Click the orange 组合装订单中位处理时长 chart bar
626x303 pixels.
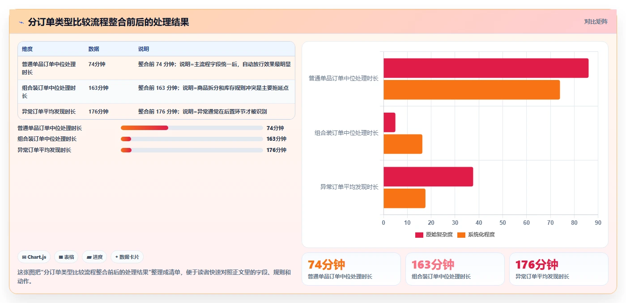pos(403,144)
